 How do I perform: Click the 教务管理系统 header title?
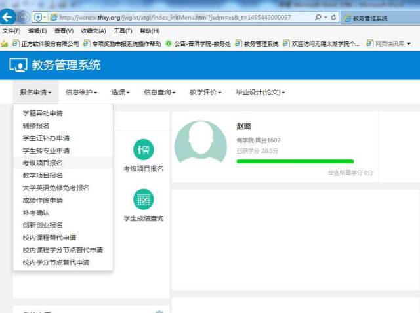[66, 65]
